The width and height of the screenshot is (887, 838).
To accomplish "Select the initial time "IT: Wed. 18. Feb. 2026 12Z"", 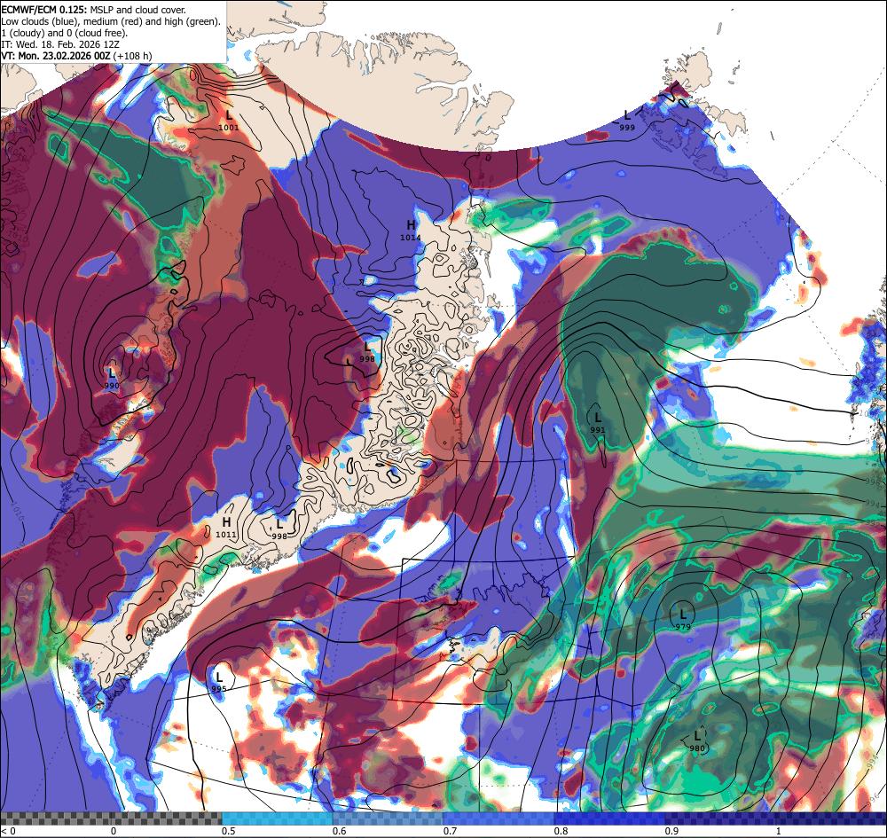I will click(60, 44).
